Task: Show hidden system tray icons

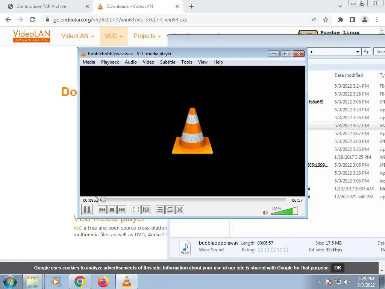Action: tap(320, 282)
